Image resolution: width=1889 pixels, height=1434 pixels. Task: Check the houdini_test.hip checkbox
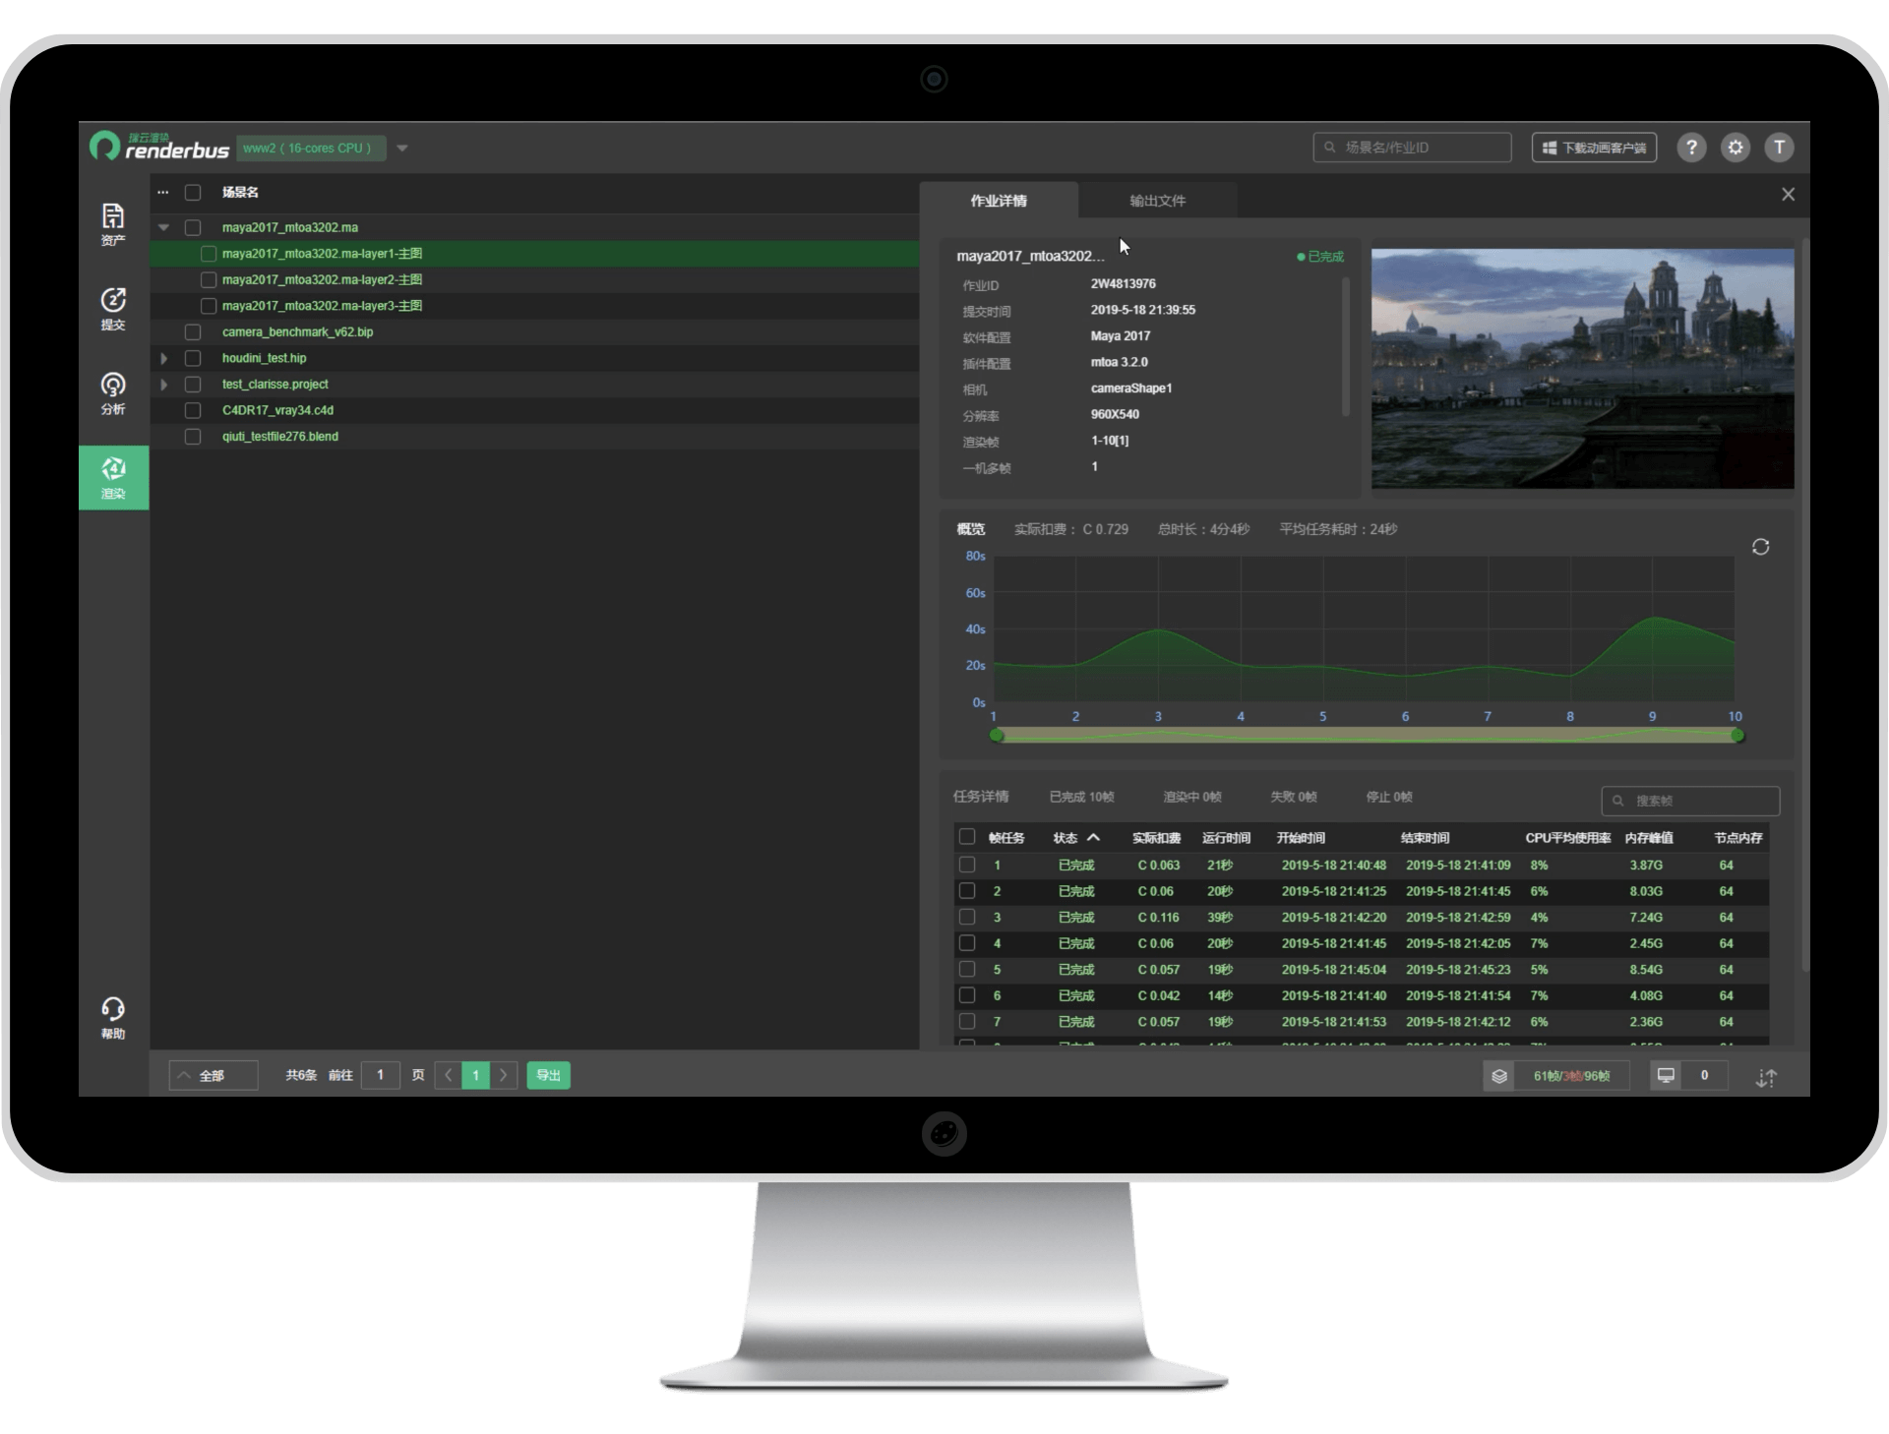click(x=193, y=358)
